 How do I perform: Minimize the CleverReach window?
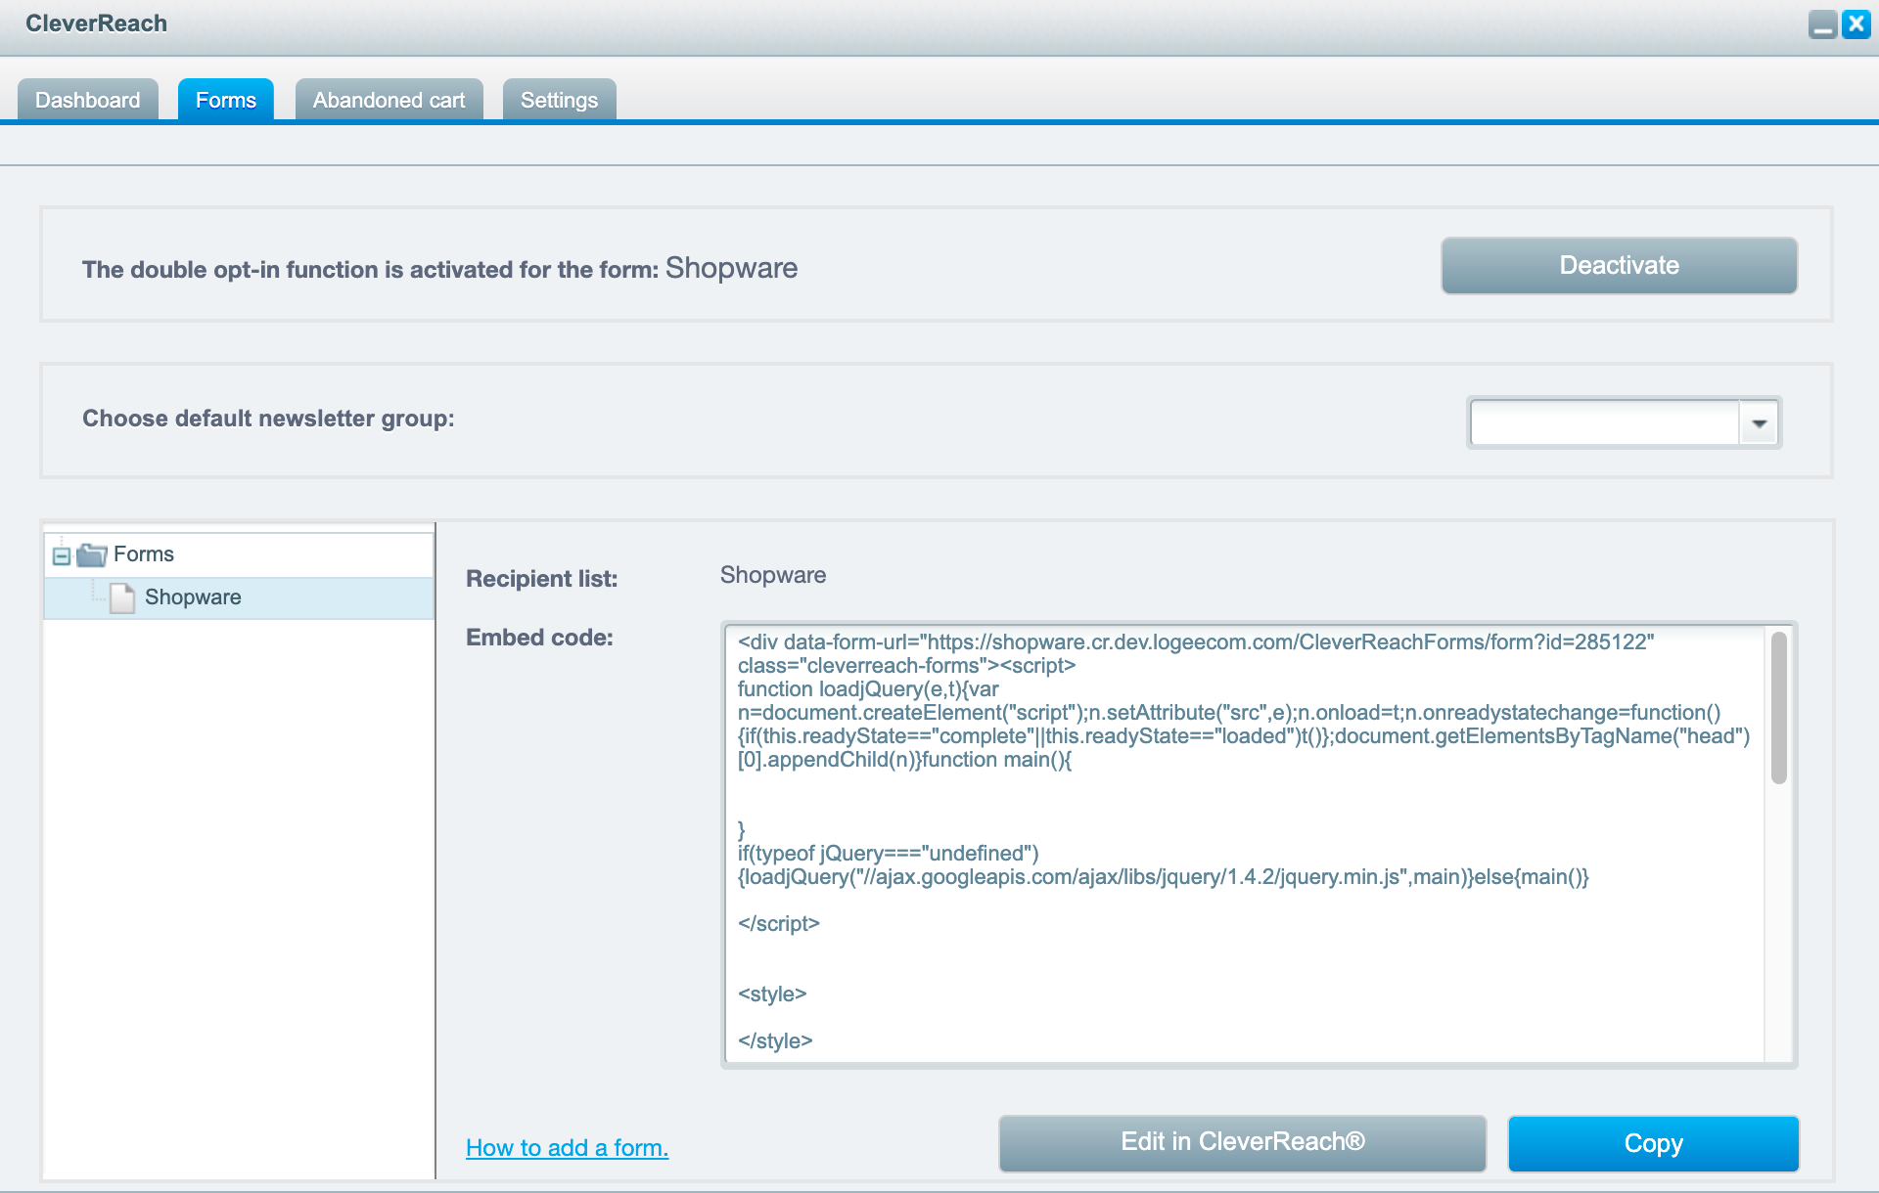[1822, 24]
